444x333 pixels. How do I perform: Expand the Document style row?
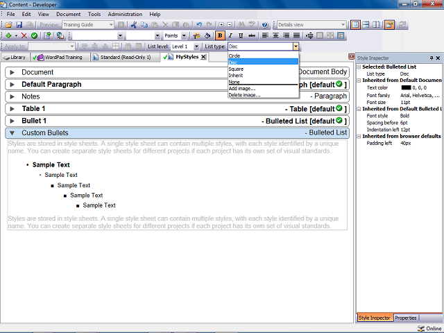(12, 72)
